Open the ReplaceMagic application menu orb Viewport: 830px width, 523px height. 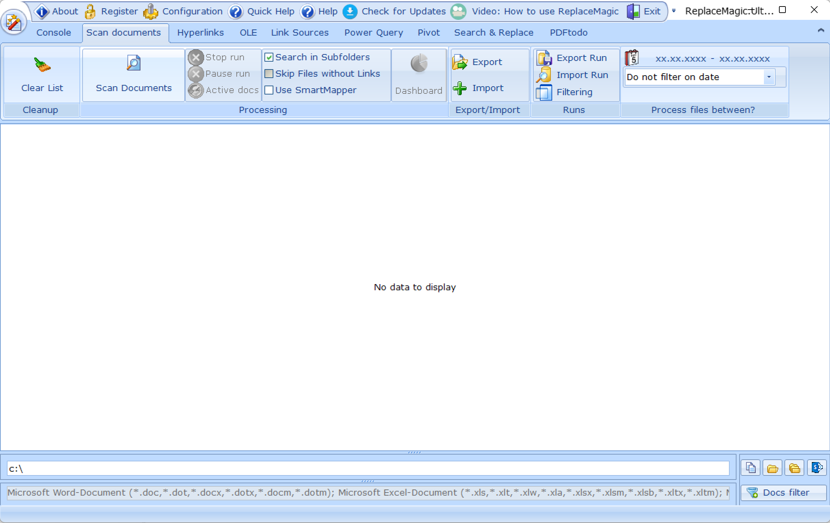[14, 22]
